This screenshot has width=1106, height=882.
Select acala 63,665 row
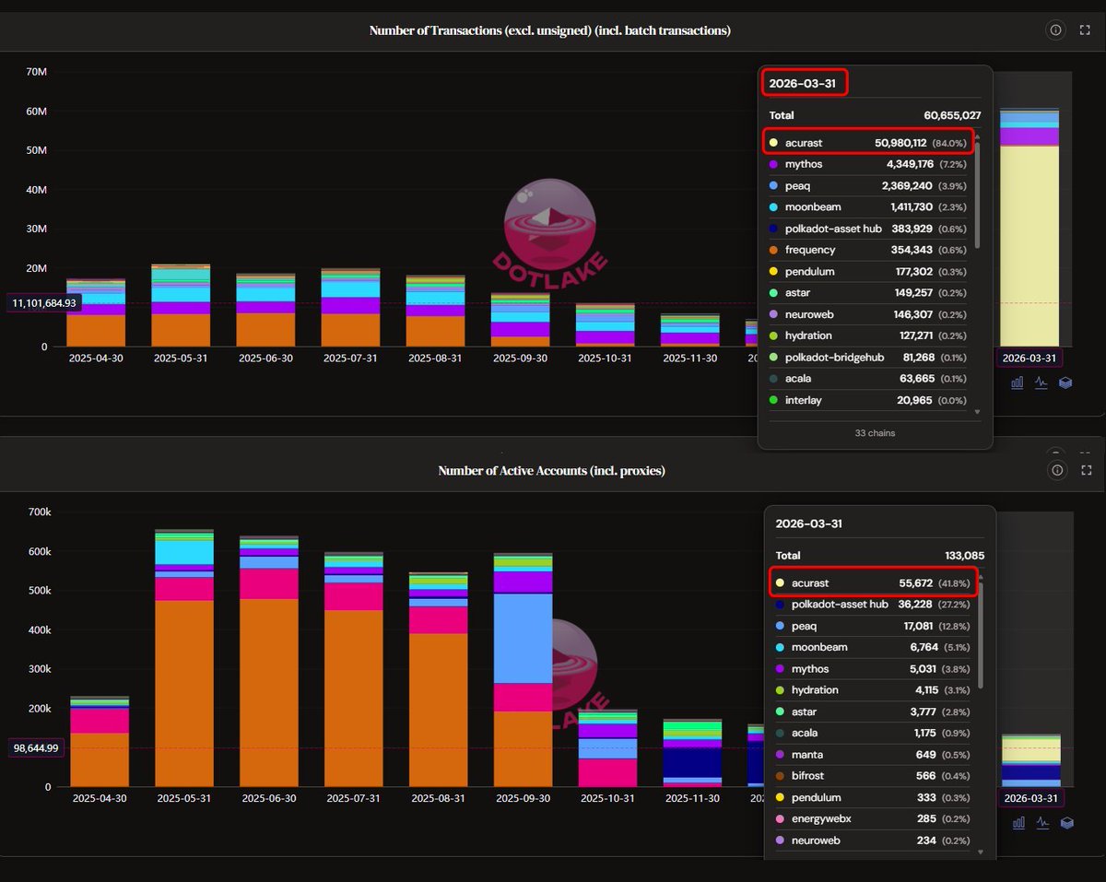(868, 379)
